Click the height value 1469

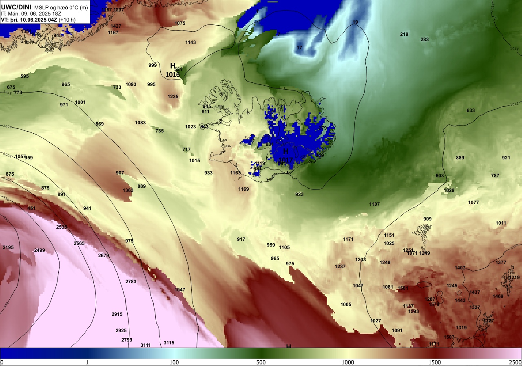tap(498, 296)
